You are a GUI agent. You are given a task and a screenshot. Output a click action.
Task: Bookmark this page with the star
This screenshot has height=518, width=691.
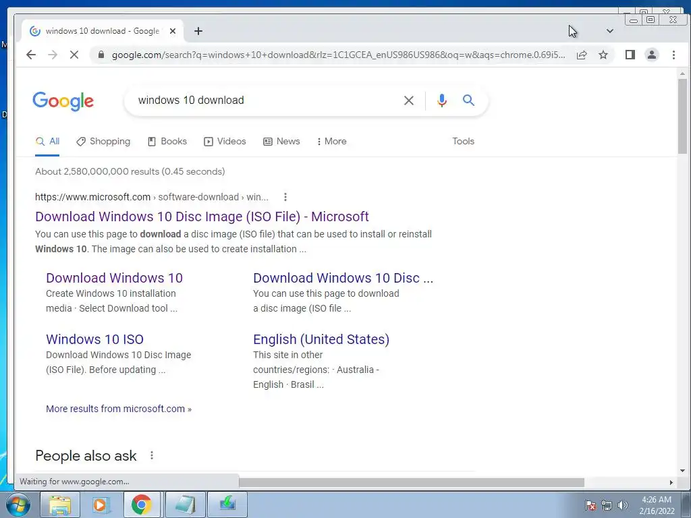point(603,55)
